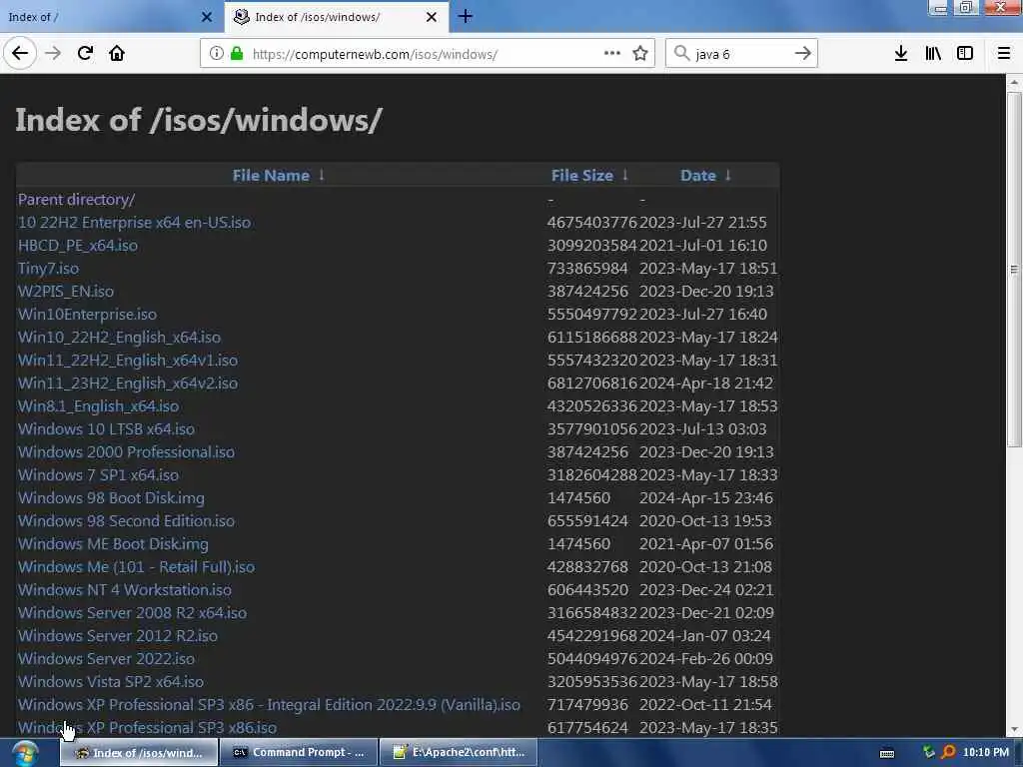The image size is (1023, 767).
Task: Click the forward navigation arrow
Action: (53, 54)
